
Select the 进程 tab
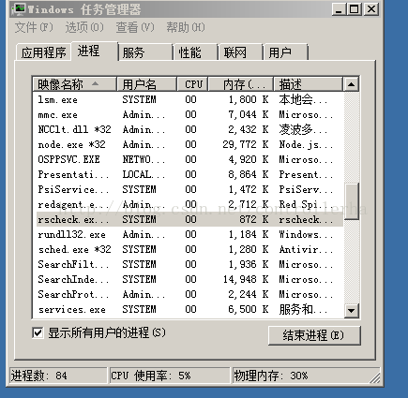point(95,51)
